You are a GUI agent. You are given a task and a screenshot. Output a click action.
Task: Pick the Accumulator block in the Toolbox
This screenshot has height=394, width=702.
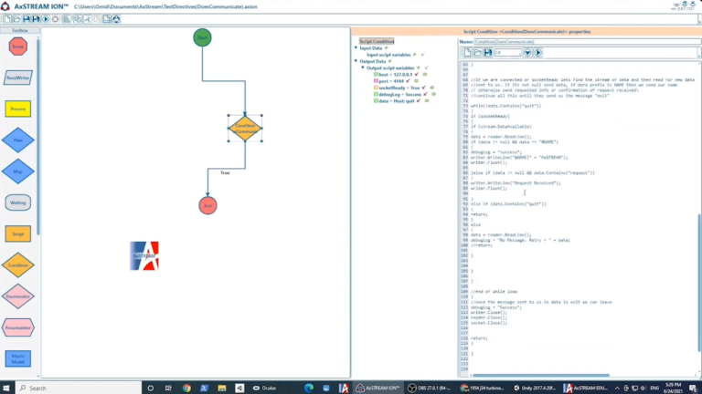(18, 328)
